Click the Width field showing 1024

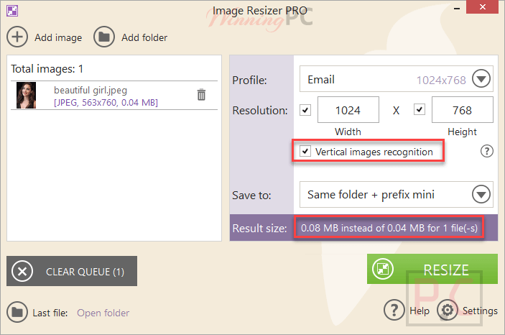coord(348,110)
